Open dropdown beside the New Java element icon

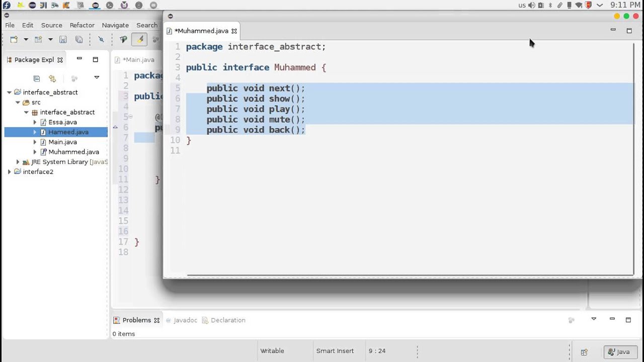coord(50,39)
